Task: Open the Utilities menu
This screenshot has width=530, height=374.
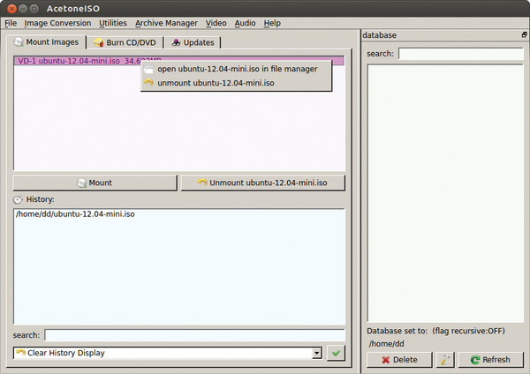Action: (113, 23)
